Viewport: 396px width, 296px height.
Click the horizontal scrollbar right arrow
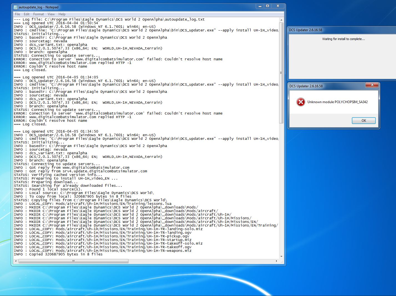276,261
